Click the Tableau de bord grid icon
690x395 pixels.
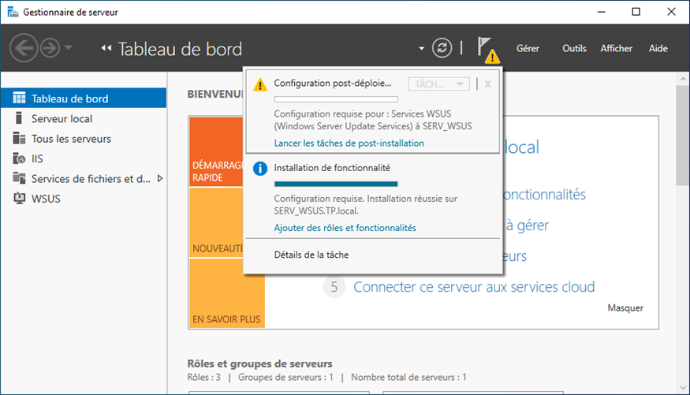[19, 98]
